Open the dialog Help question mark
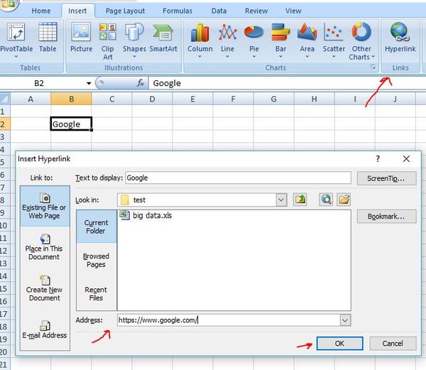 pos(378,158)
